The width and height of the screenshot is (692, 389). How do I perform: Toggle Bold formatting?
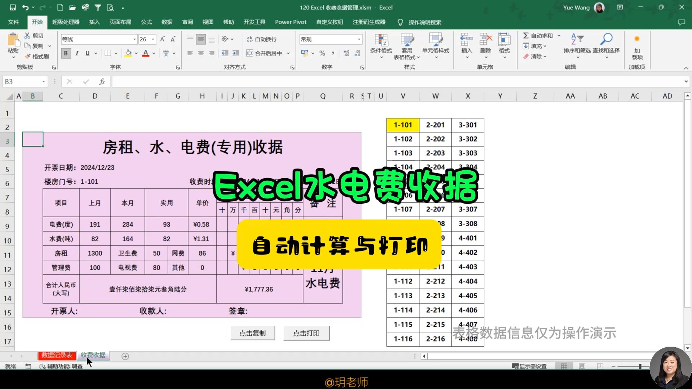(x=66, y=53)
